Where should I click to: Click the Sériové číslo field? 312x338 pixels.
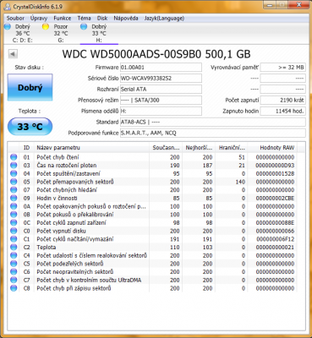pyautogui.click(x=161, y=79)
